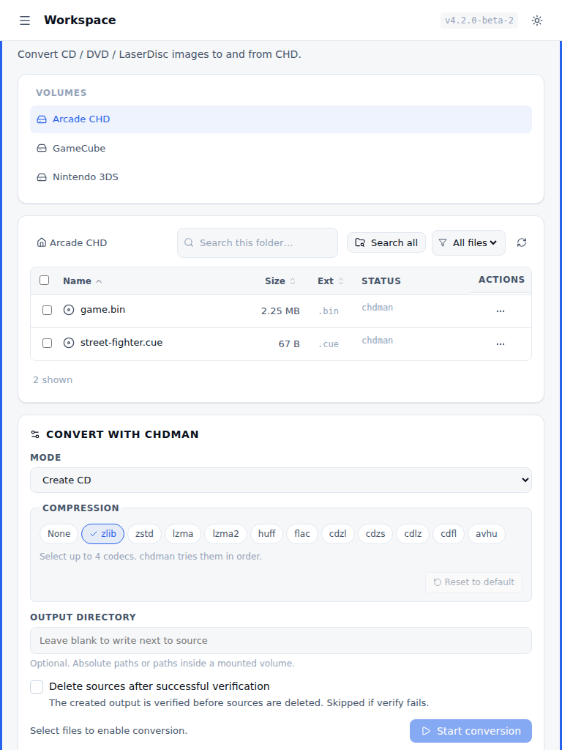Open actions menu for game.bin

pyautogui.click(x=501, y=311)
